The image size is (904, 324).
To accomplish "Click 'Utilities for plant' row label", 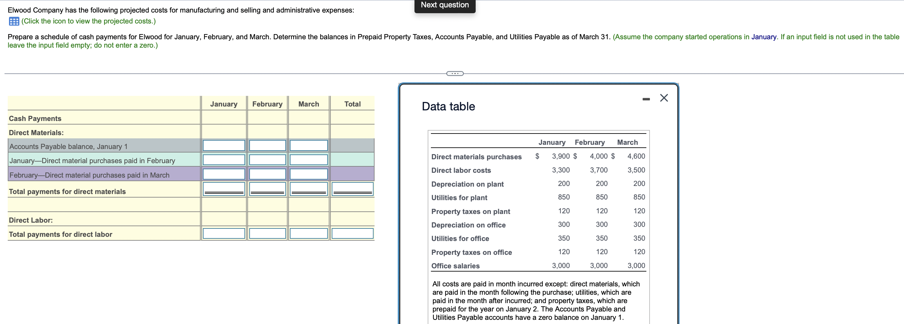I will pos(459,198).
